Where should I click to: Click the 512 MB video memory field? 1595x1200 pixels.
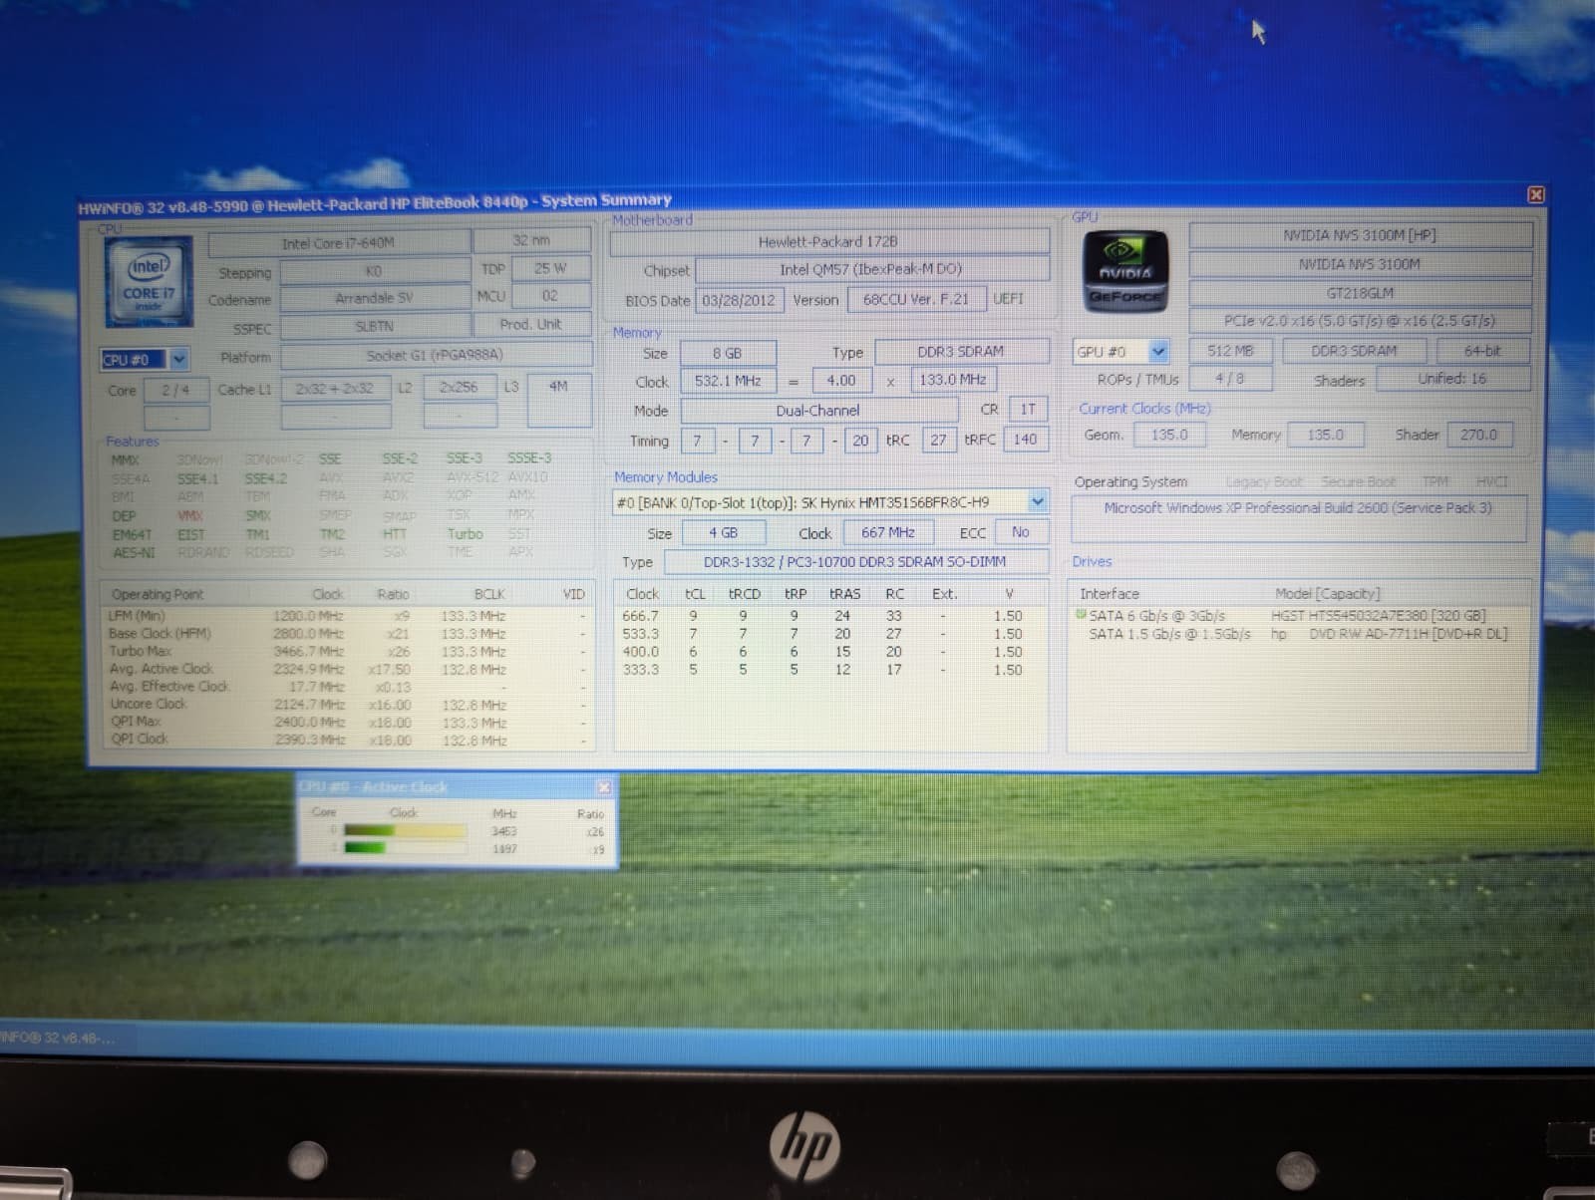pyautogui.click(x=1230, y=351)
